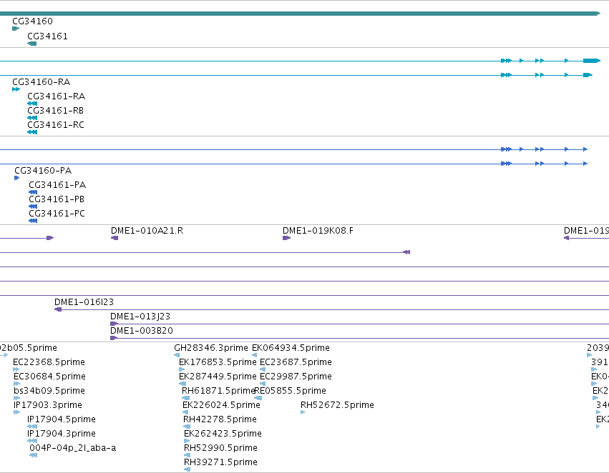Viewport: 609px width, 473px height.
Task: Click the CG34160-PA protein label
Action: (x=43, y=171)
